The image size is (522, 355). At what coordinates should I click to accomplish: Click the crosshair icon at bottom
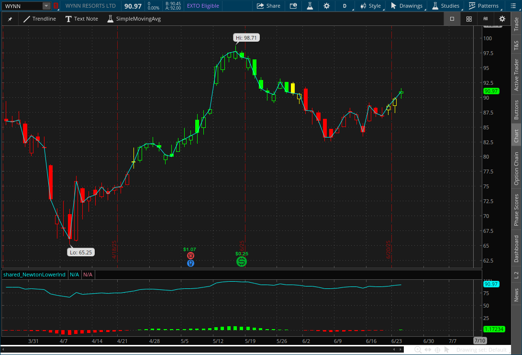click(x=437, y=350)
